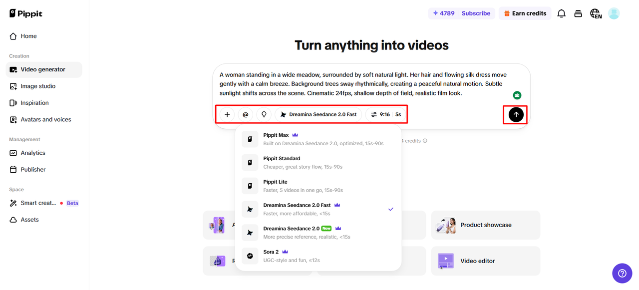Select the Pippit Standard model

(x=319, y=163)
